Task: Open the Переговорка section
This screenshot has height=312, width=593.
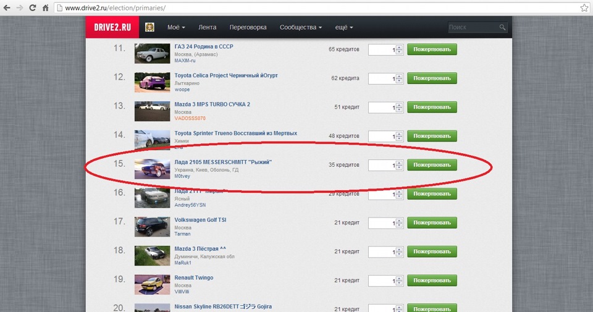Action: pos(248,27)
